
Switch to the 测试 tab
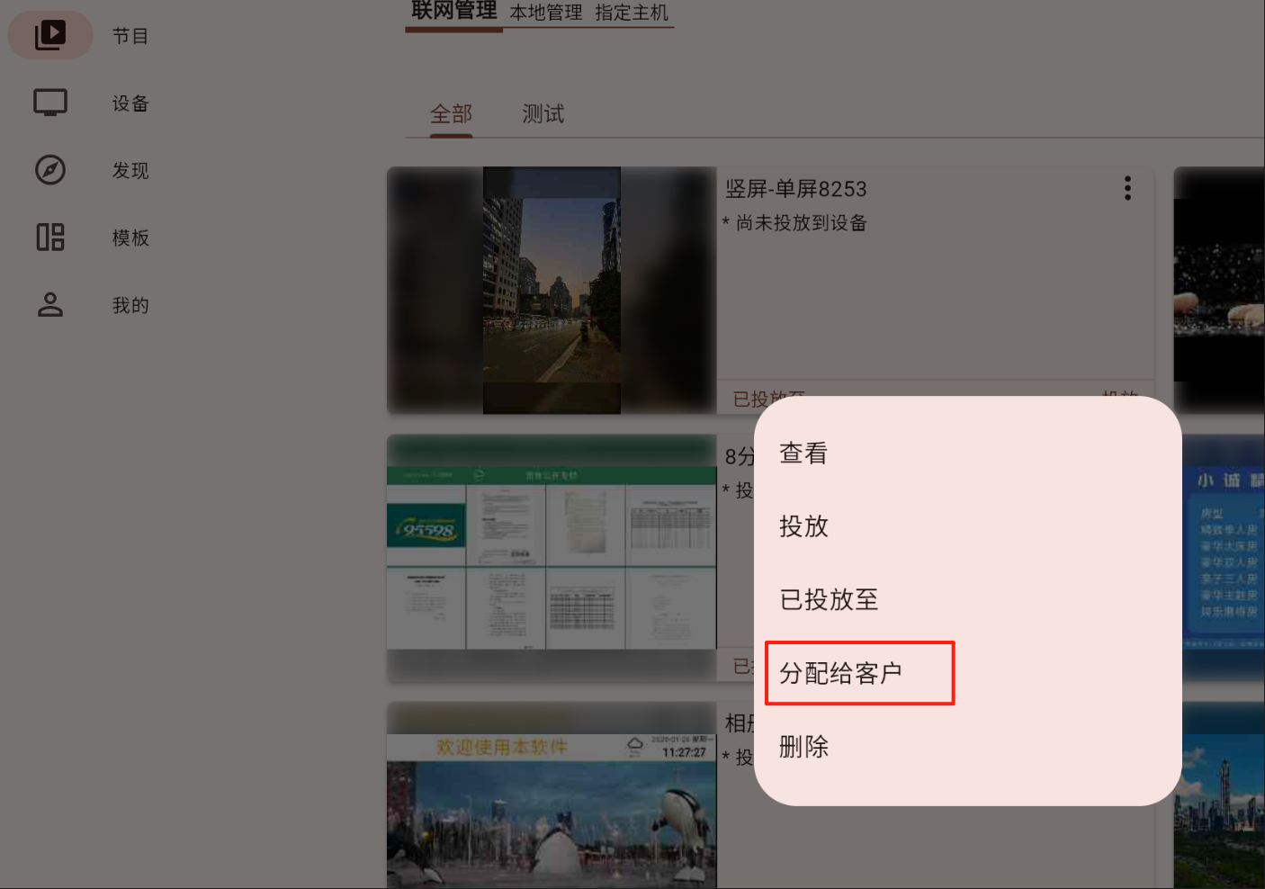pos(543,114)
